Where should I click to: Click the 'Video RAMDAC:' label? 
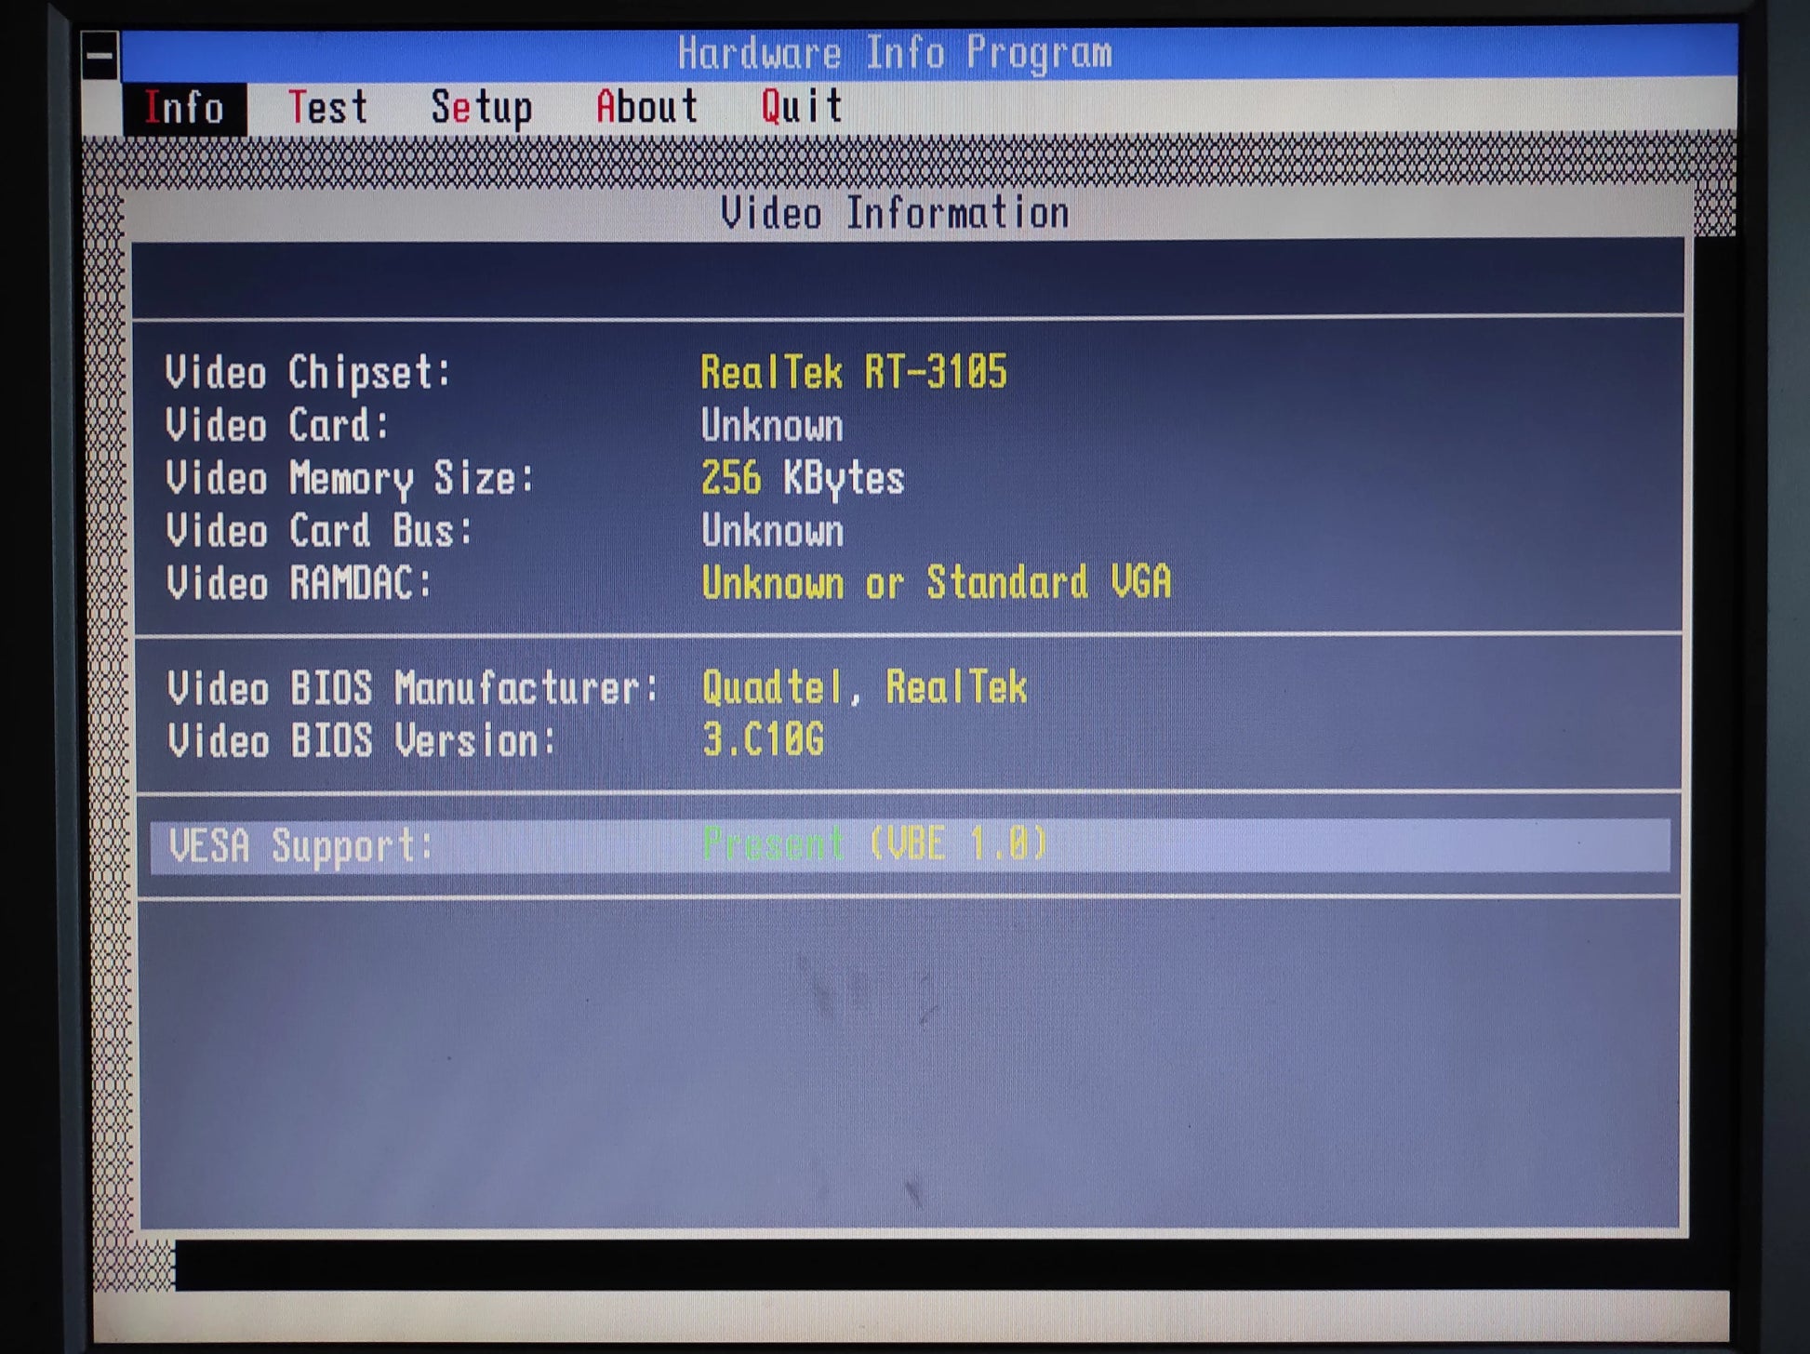tap(299, 584)
